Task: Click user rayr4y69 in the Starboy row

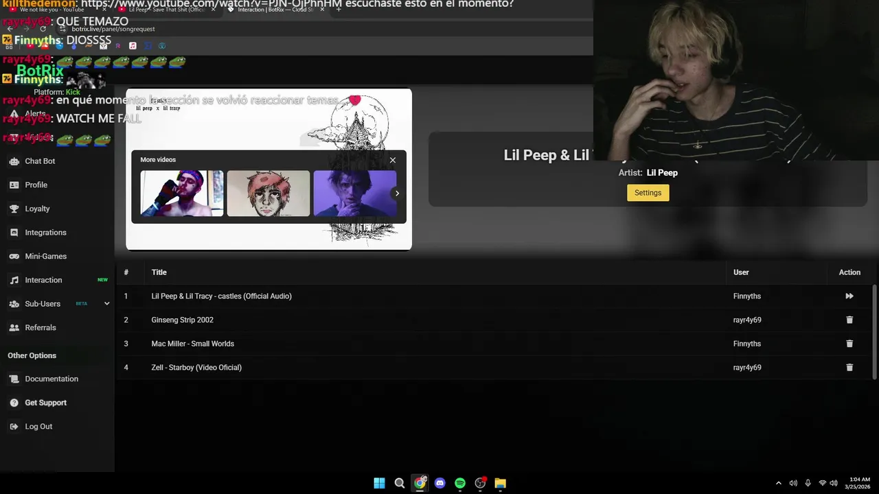Action: tap(747, 368)
